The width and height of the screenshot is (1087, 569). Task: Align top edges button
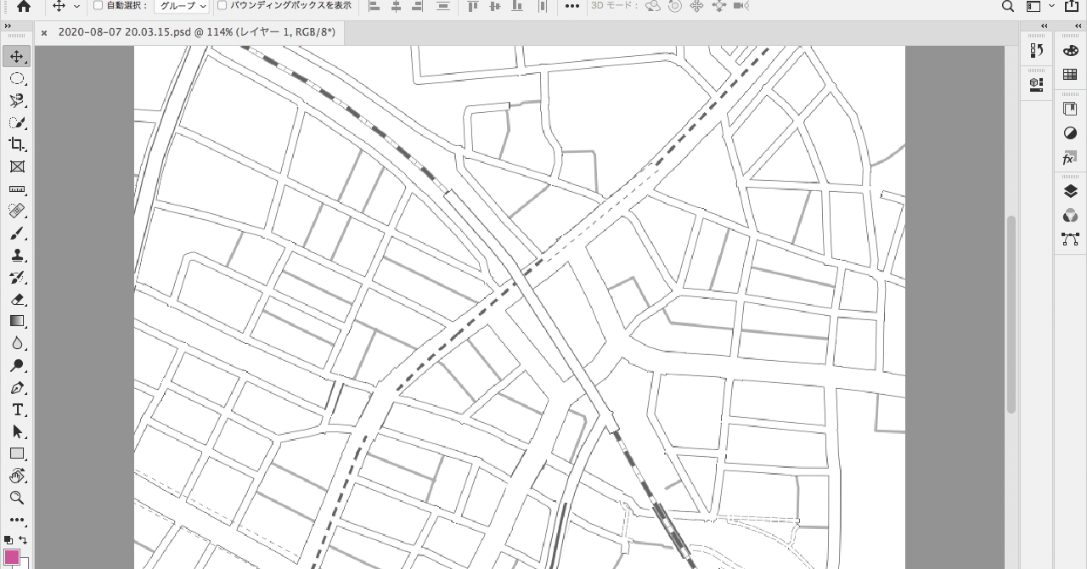click(474, 6)
